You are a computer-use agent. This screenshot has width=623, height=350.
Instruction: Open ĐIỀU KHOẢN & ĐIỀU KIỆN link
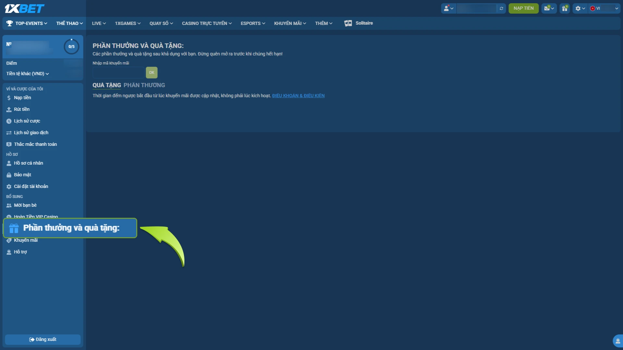[x=298, y=96]
